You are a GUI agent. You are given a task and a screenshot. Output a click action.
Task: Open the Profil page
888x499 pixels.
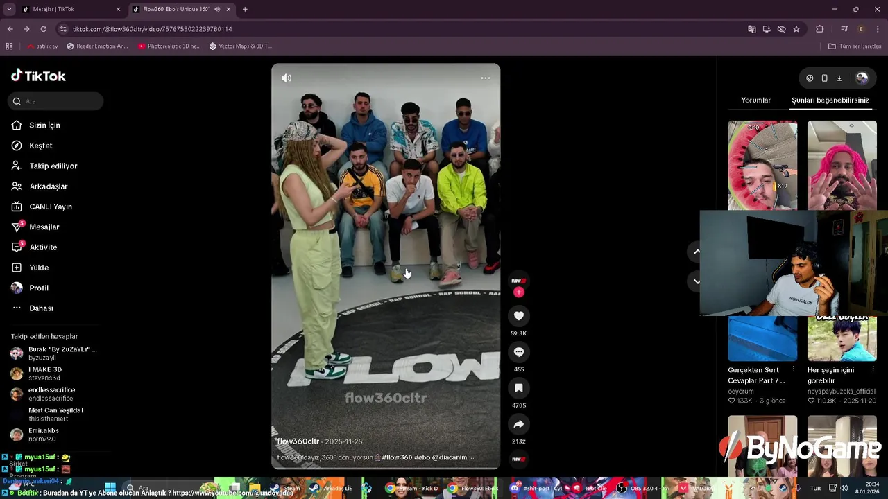click(30, 288)
